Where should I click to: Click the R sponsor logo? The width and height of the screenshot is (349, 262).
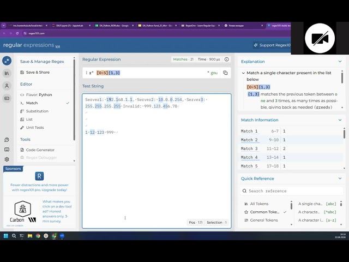coord(39,176)
